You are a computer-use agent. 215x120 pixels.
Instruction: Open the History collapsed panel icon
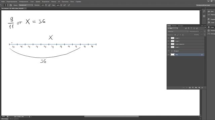pos(204,12)
